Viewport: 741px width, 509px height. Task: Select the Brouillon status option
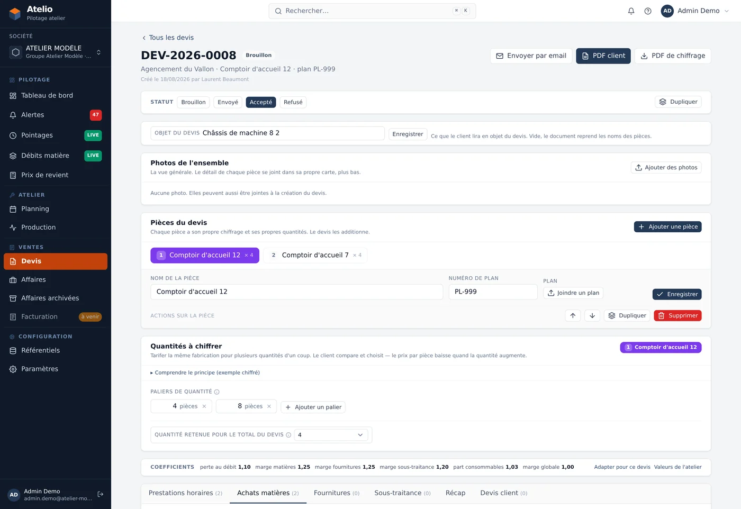click(x=193, y=102)
